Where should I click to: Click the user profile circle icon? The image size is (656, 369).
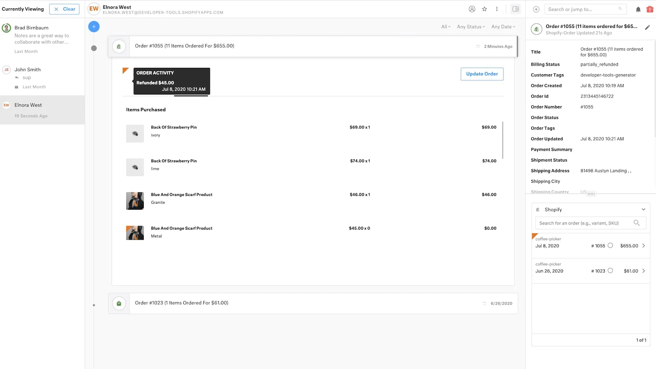pyautogui.click(x=472, y=9)
